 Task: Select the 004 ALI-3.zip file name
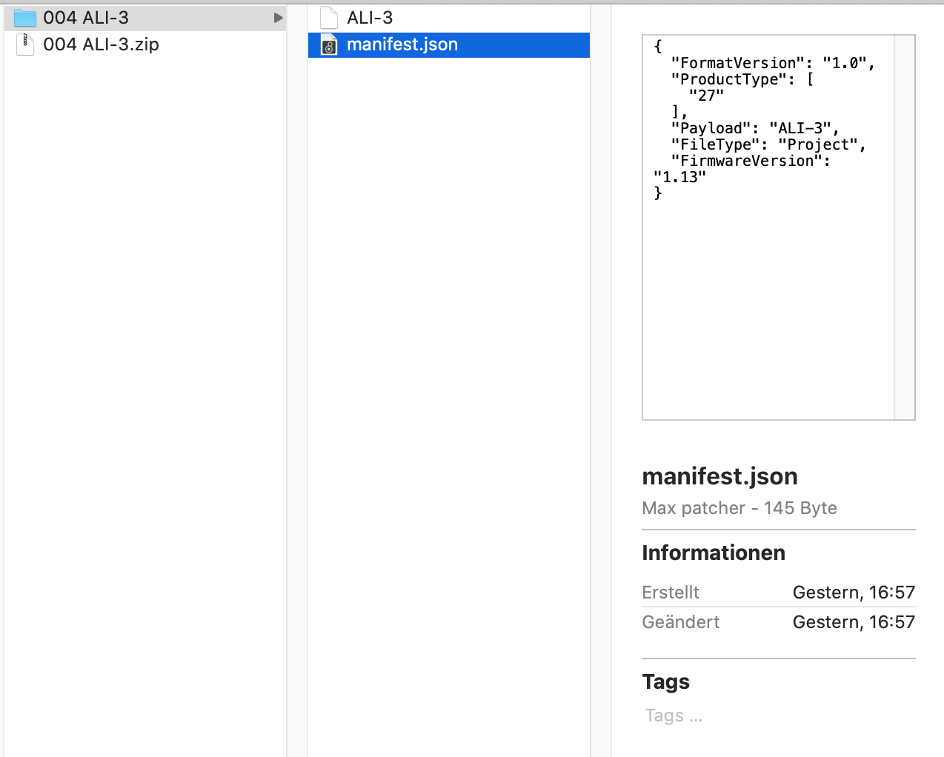(101, 44)
